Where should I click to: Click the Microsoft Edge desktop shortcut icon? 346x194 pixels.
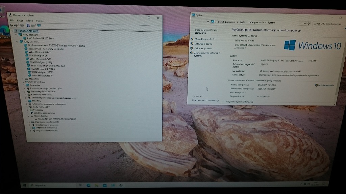(x=4, y=30)
